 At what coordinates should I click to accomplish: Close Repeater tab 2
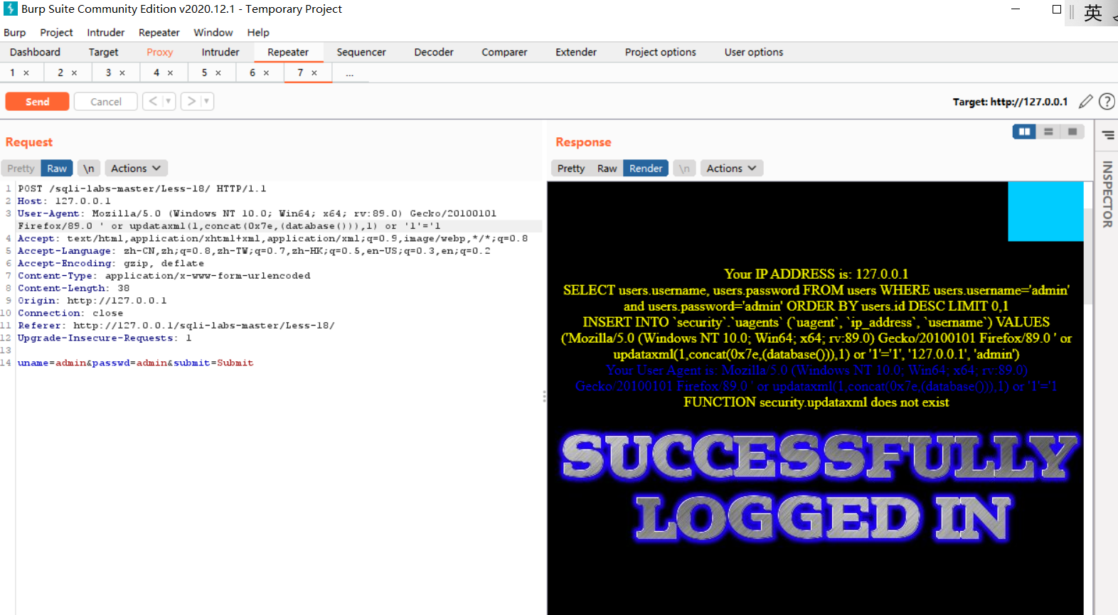coord(74,73)
